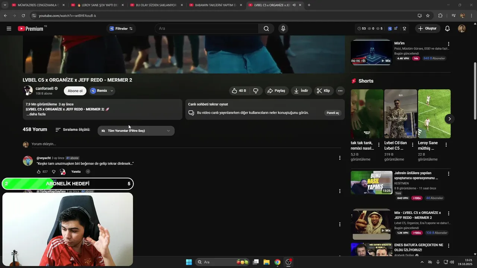Install page as app icon in address bar
Viewport: 477px width, 268px height.
pos(420,16)
